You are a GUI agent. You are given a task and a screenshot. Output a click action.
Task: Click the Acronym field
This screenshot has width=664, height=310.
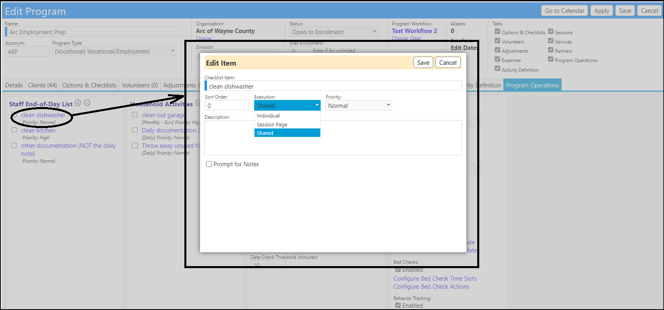(27, 51)
